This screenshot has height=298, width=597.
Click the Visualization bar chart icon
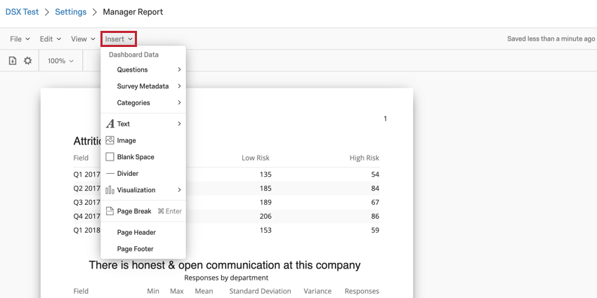pyautogui.click(x=110, y=190)
